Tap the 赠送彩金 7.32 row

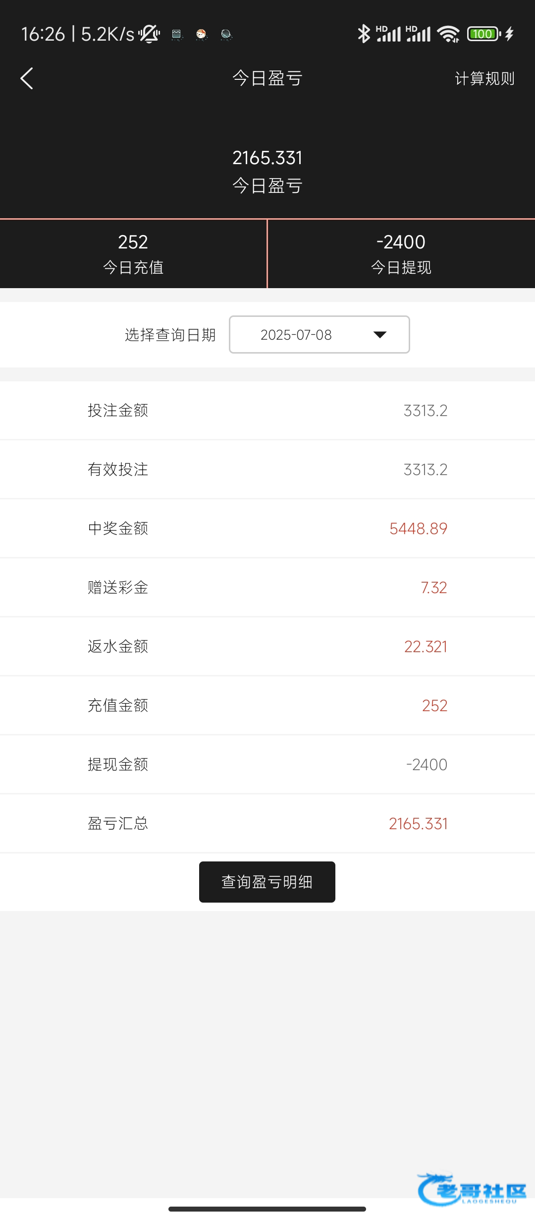click(x=267, y=588)
